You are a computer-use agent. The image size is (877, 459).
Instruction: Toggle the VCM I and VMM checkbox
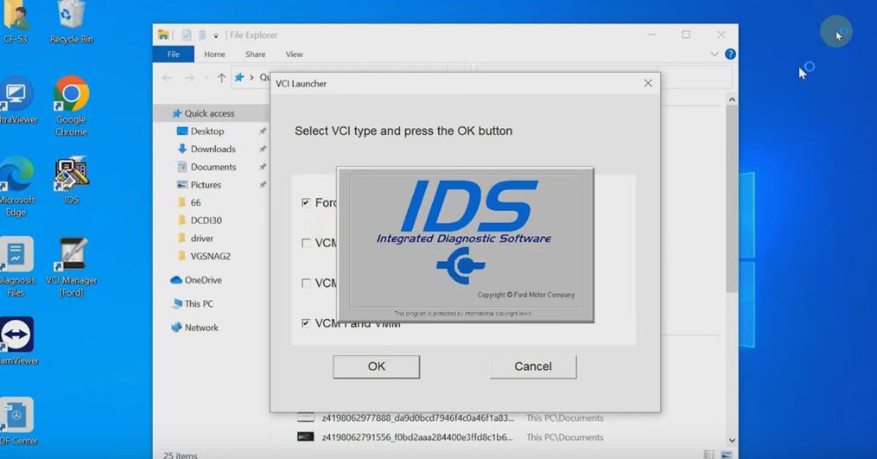pyautogui.click(x=306, y=323)
